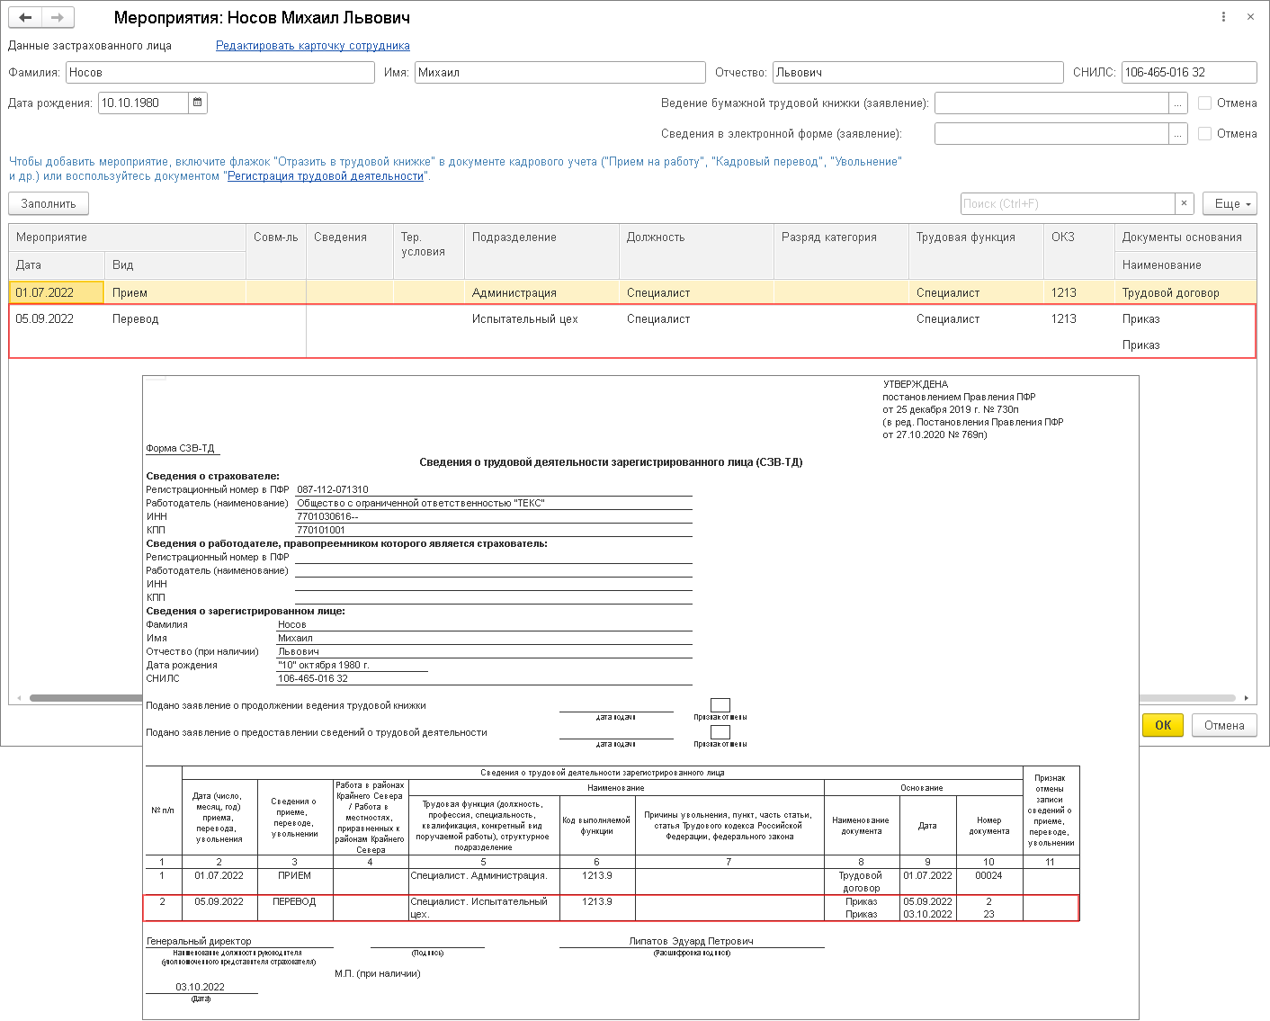Click the bumажной трудовой книжки statement field
1270x1021 pixels.
pyautogui.click(x=1051, y=103)
